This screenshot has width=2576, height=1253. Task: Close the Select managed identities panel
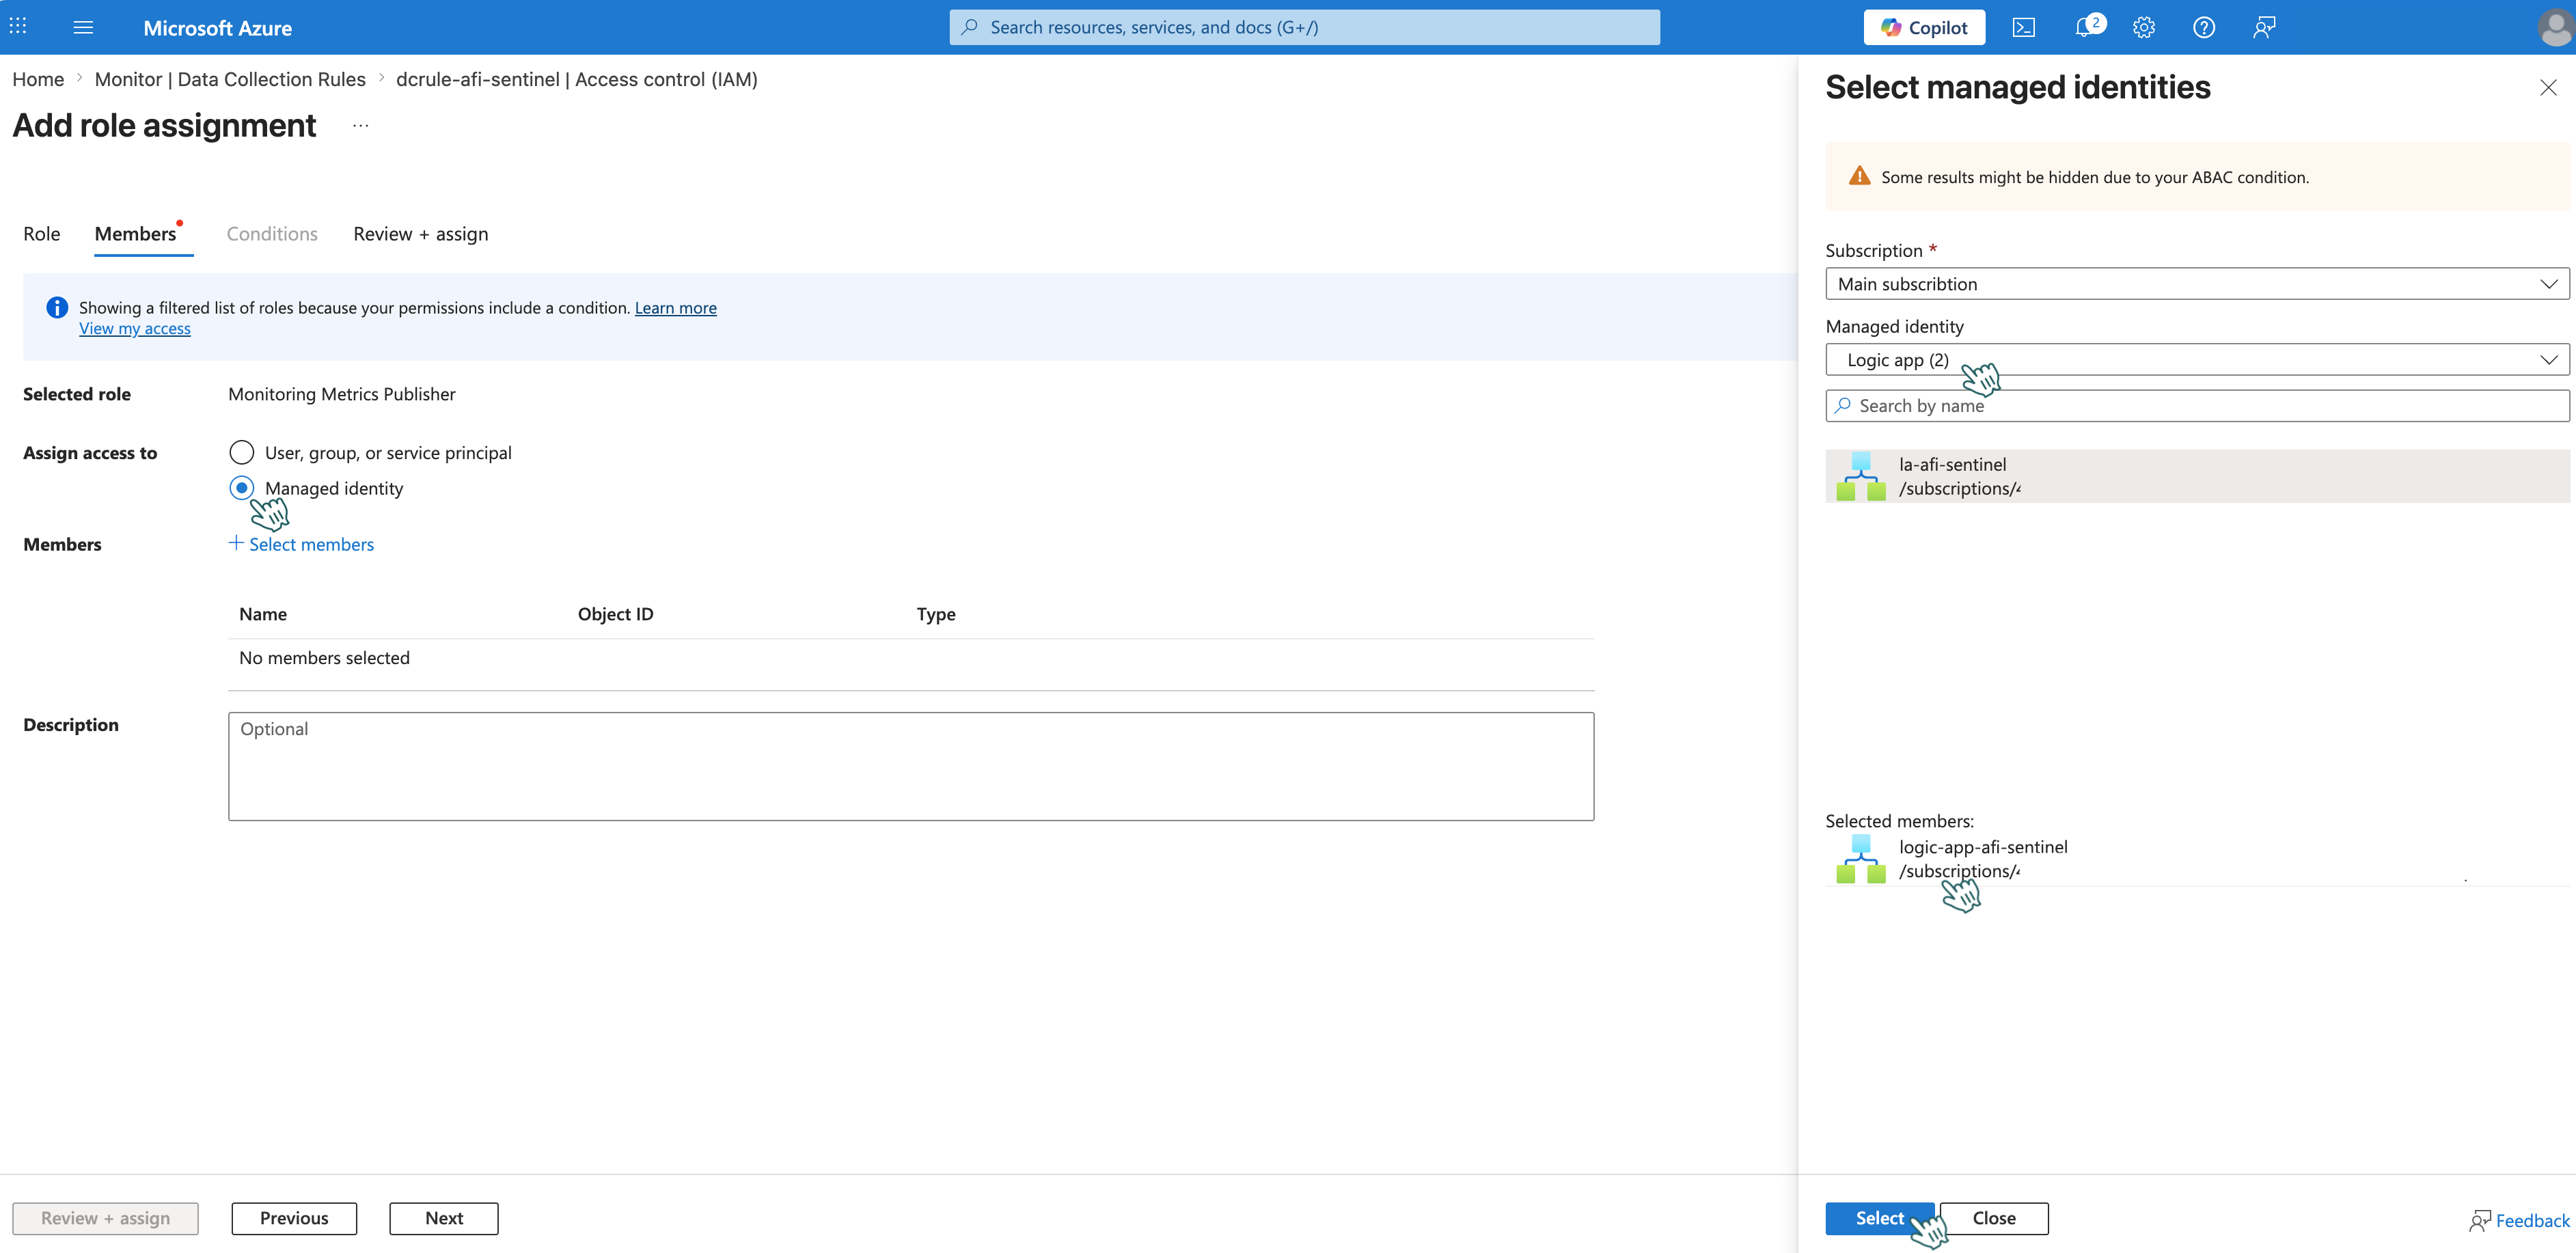(2547, 88)
